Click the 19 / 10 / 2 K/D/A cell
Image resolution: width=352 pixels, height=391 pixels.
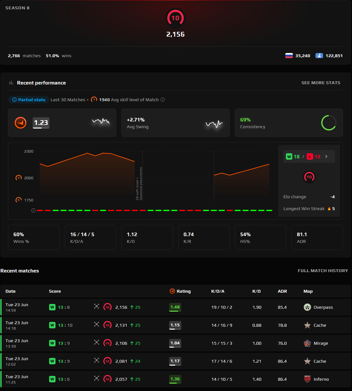(x=222, y=307)
